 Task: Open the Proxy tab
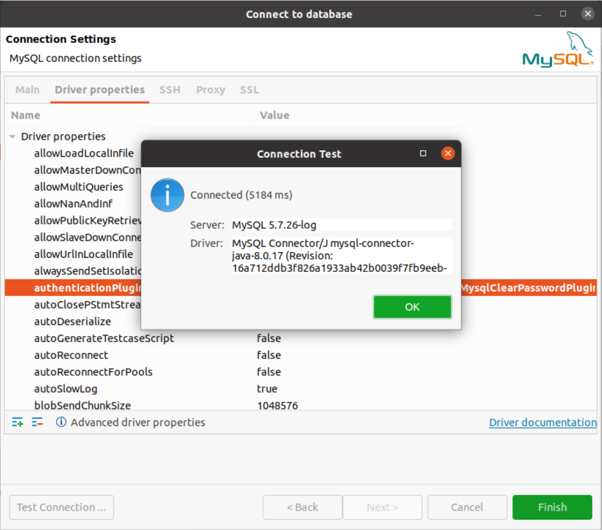(x=211, y=90)
